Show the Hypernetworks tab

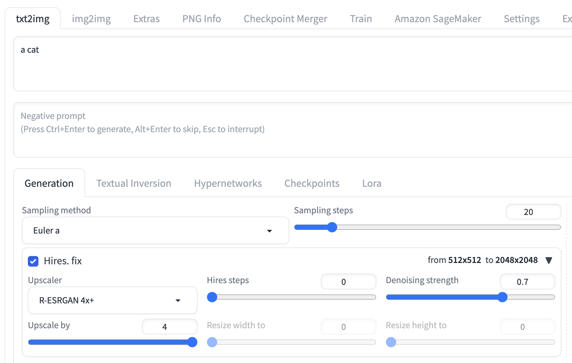coord(228,183)
